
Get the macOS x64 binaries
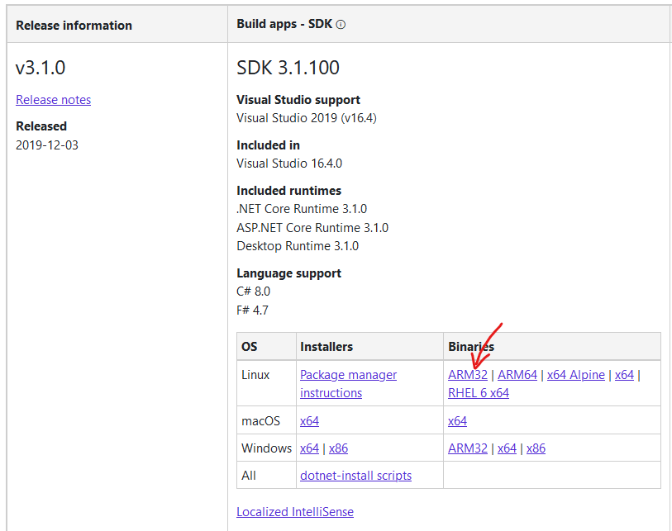(457, 421)
